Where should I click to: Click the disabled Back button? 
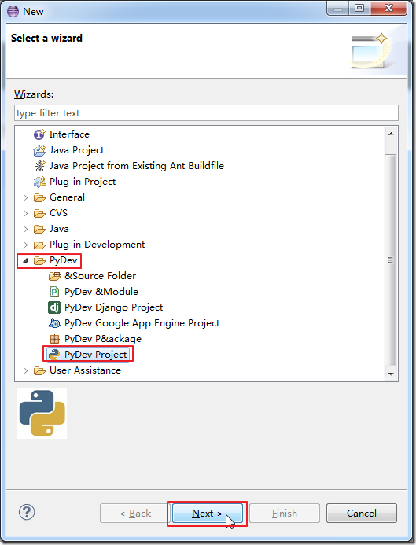[x=135, y=514]
